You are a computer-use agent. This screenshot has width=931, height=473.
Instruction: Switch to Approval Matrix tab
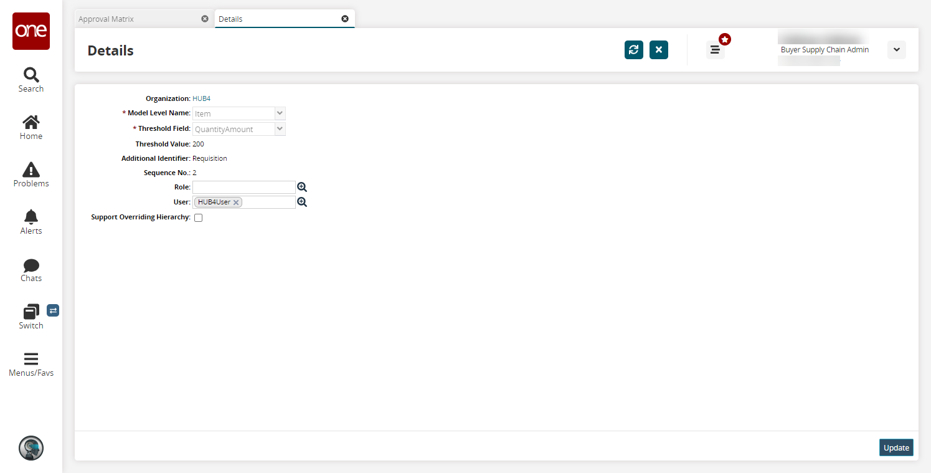pos(144,19)
